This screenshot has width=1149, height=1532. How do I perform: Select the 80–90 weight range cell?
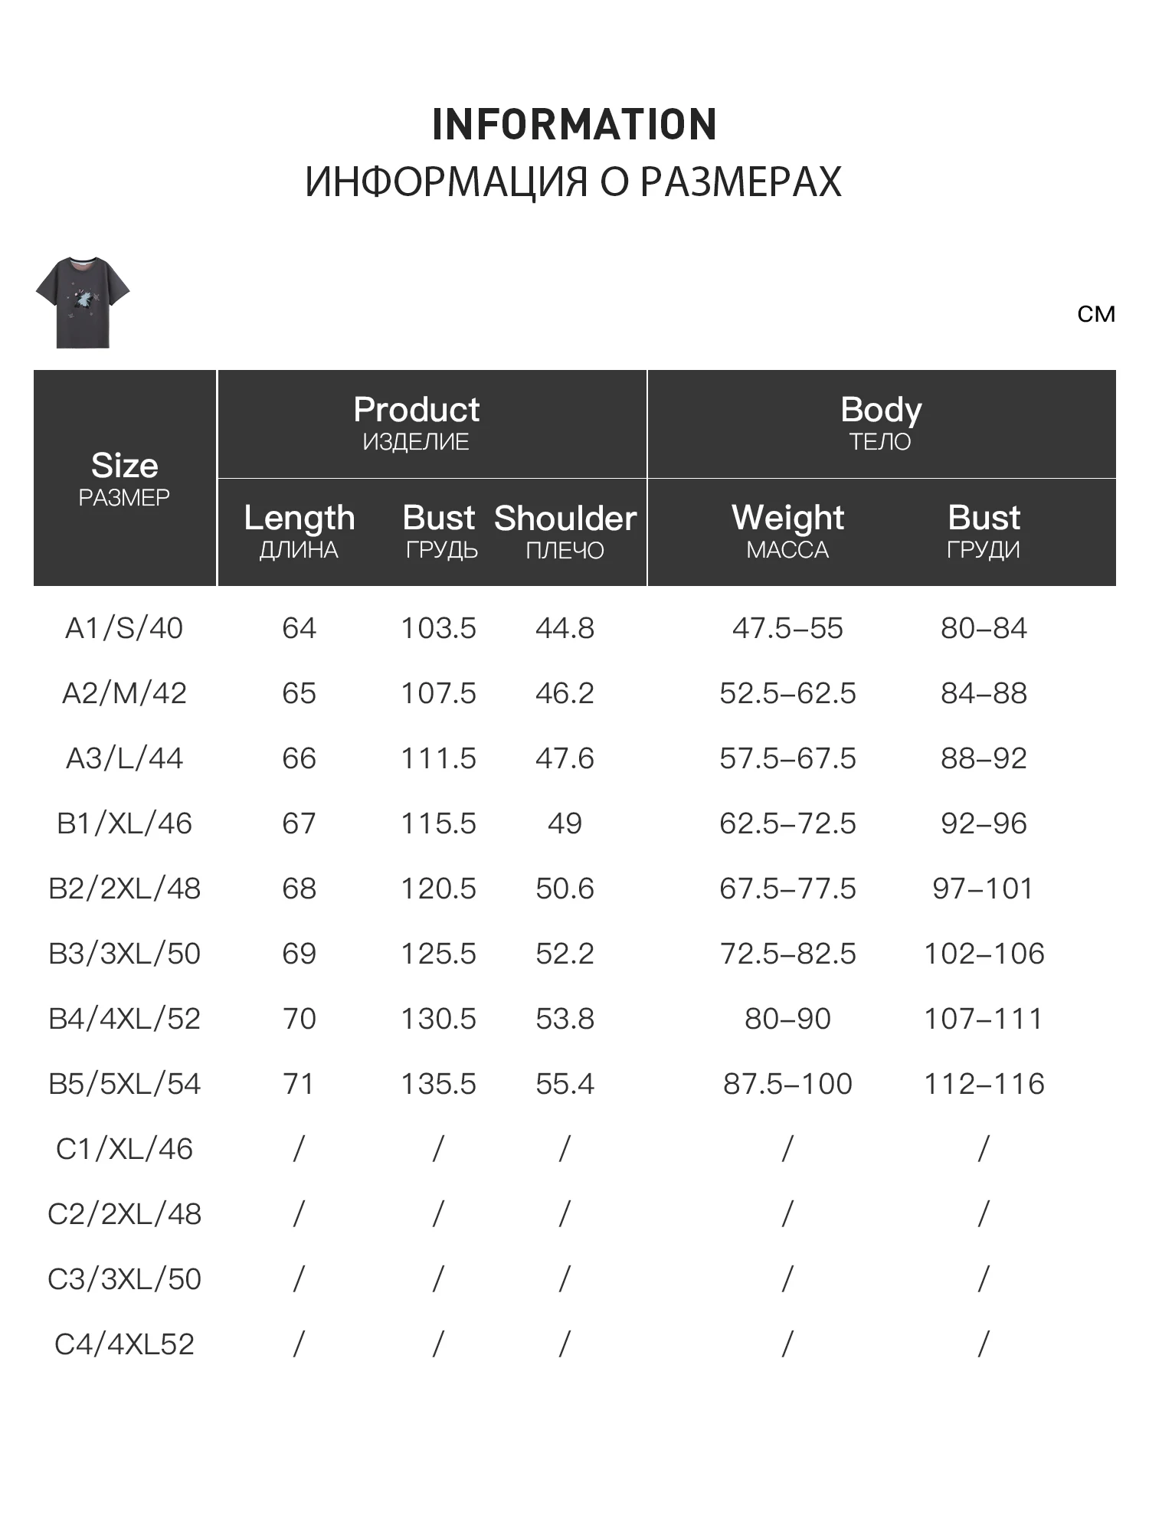coord(787,1019)
